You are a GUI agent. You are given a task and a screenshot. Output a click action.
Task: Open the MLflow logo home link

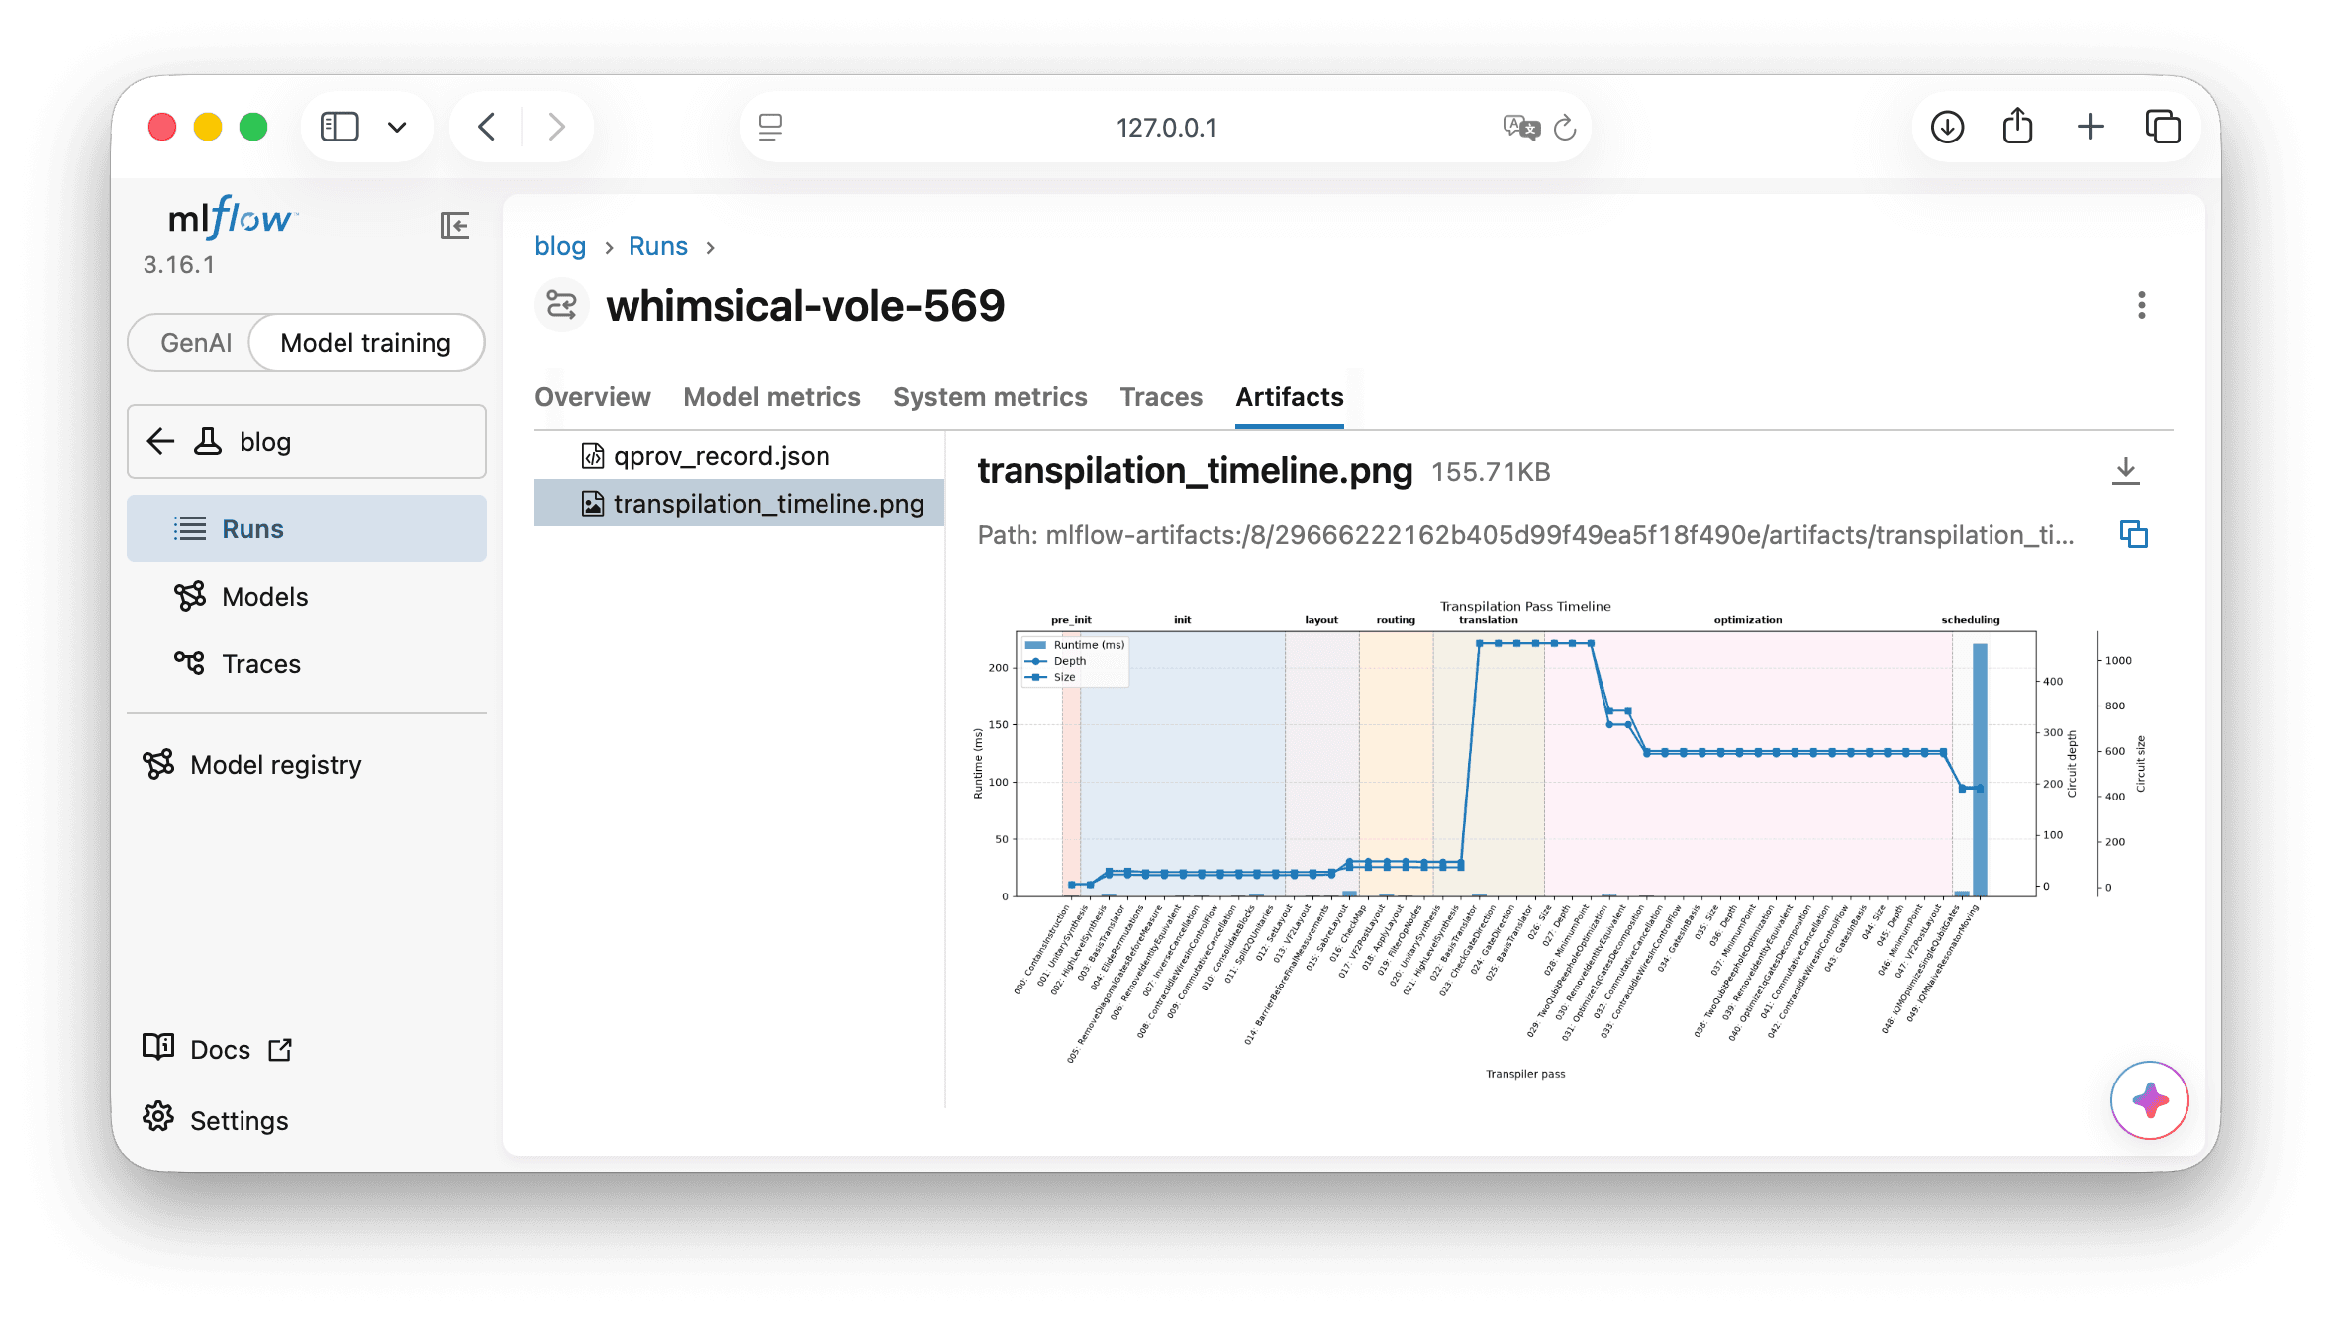[233, 218]
